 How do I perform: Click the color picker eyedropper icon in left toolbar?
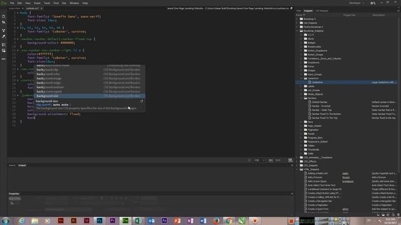point(4,36)
